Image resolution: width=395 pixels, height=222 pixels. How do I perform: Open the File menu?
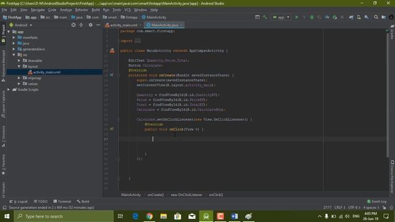tap(4, 10)
